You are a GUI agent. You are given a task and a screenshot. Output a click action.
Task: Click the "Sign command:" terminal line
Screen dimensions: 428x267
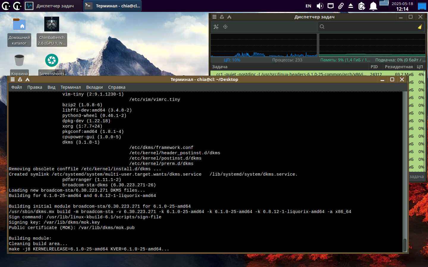pyautogui.click(x=85, y=217)
